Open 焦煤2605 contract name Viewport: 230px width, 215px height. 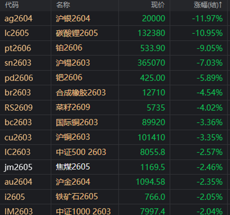tap(73, 167)
